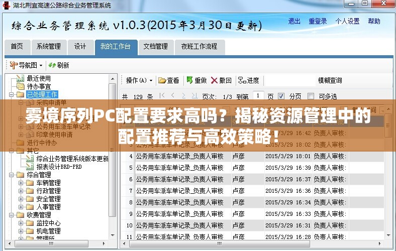Expand the 车辆管理 tree node
396x251 pixels.
tap(21, 183)
